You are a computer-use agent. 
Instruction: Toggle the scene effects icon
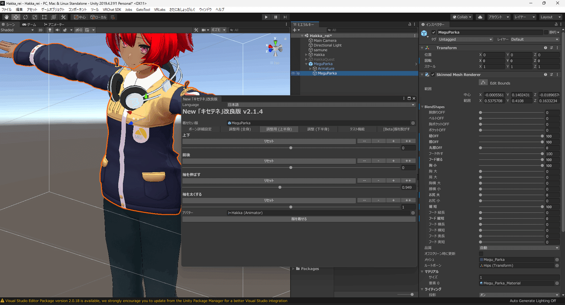click(x=65, y=30)
